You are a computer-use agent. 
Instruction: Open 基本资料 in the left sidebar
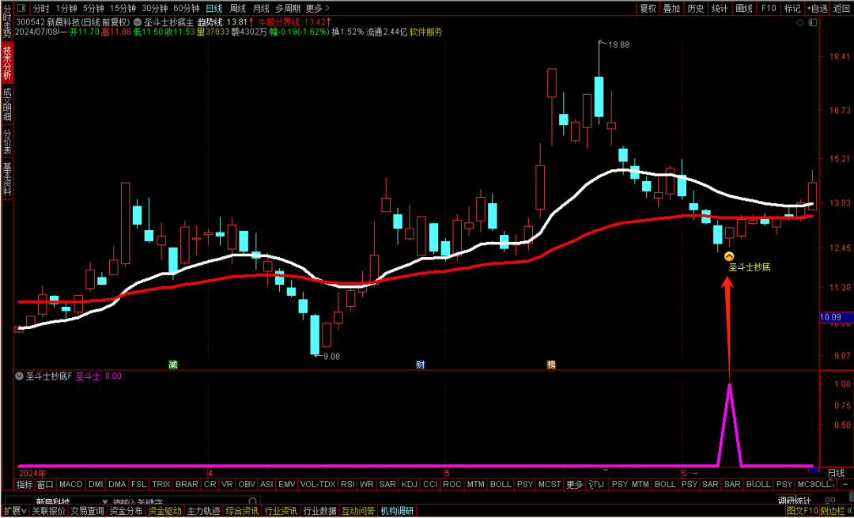[7, 180]
